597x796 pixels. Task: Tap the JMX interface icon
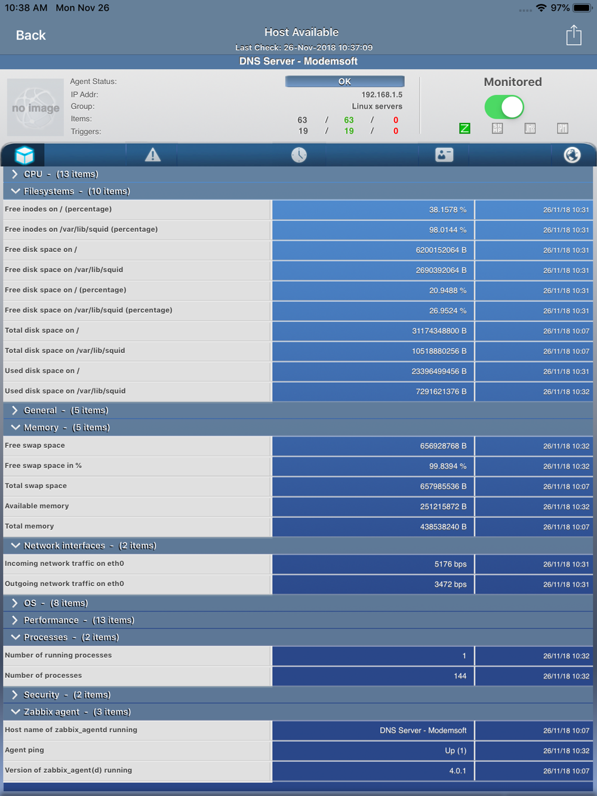(530, 128)
